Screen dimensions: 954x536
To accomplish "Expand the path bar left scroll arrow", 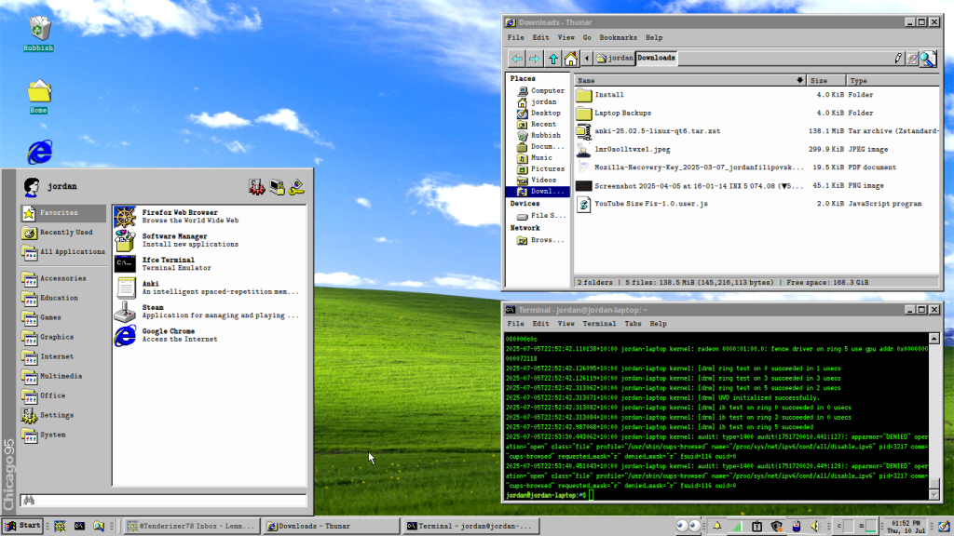I will (x=589, y=58).
